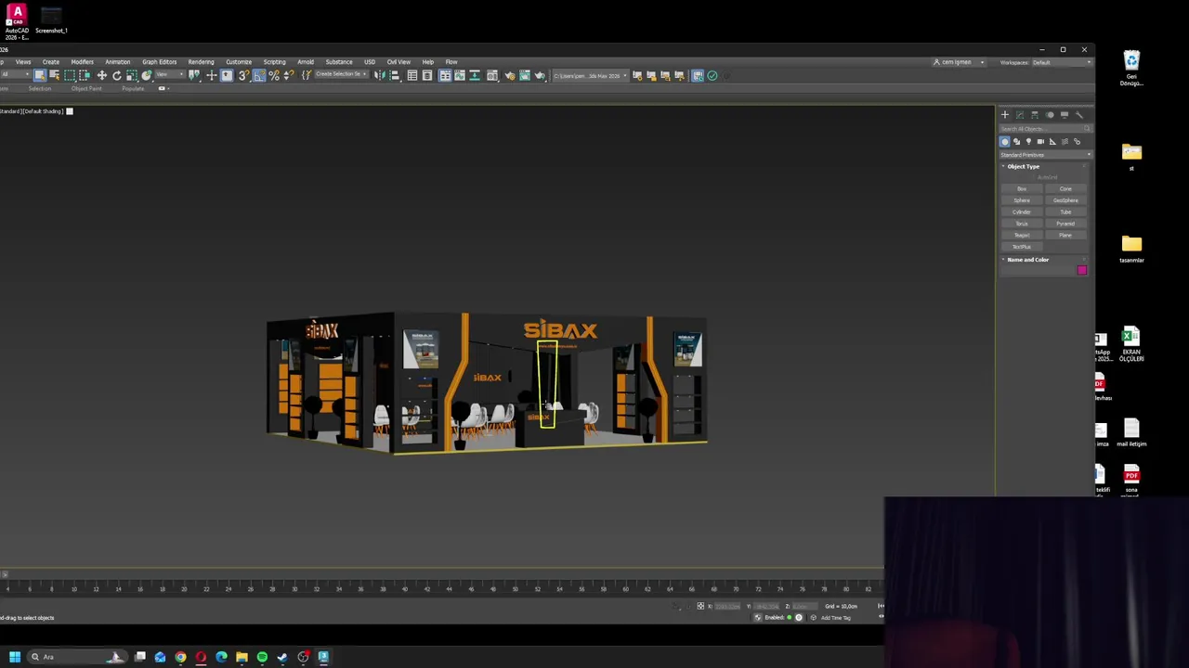Viewport: 1189px width, 668px height.
Task: Open Edit Named Selection Sets
Action: tap(306, 76)
